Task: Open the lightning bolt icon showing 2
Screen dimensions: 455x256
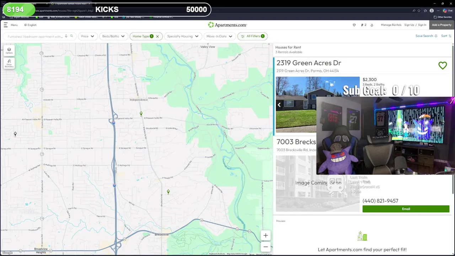Action: (x=363, y=25)
